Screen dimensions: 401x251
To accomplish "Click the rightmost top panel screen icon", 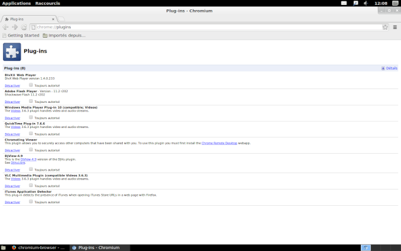I will click(x=395, y=3).
